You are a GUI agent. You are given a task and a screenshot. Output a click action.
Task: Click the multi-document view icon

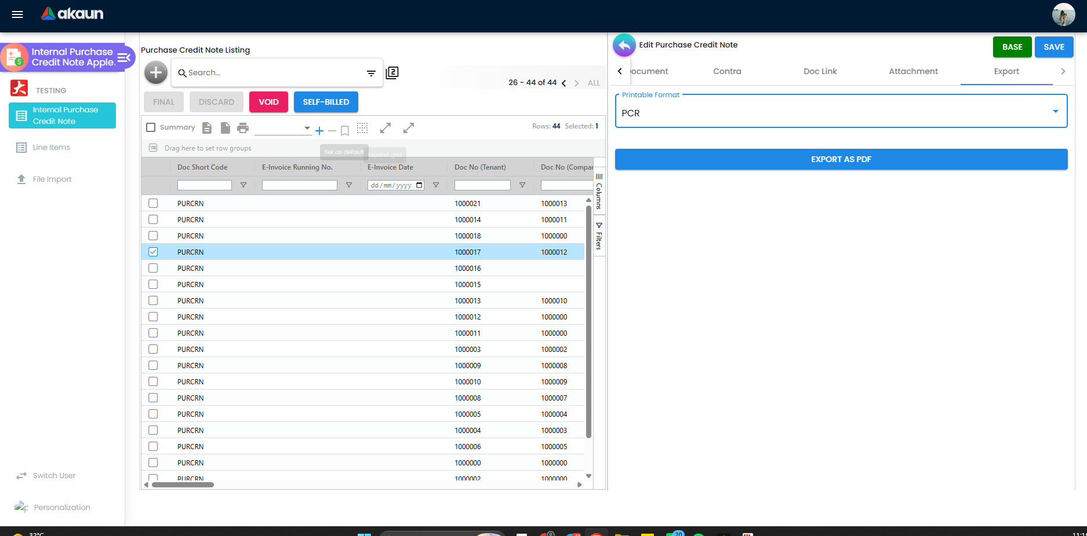pos(392,72)
